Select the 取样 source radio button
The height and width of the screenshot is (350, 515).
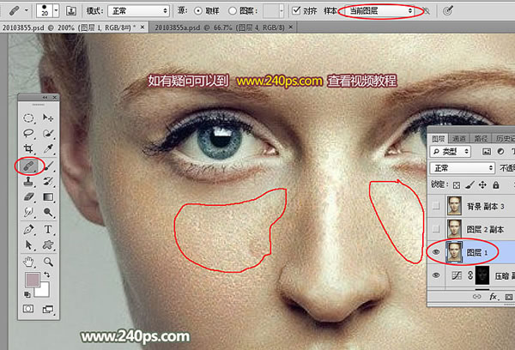click(x=198, y=11)
